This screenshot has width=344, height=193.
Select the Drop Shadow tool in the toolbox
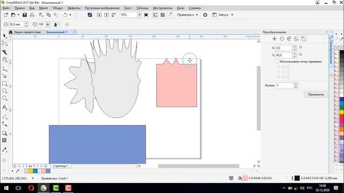point(4,133)
